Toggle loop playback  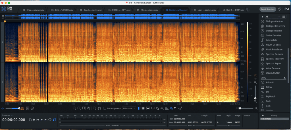click(x=50, y=120)
